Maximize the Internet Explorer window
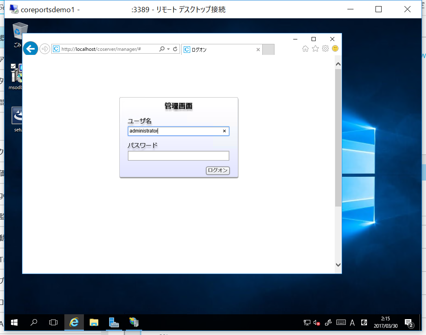426x335 pixels. click(314, 39)
